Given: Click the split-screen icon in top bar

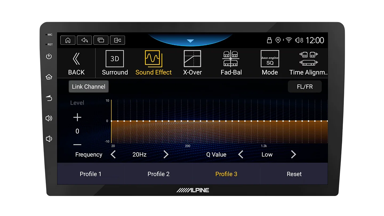Looking at the screenshot, I should point(117,40).
